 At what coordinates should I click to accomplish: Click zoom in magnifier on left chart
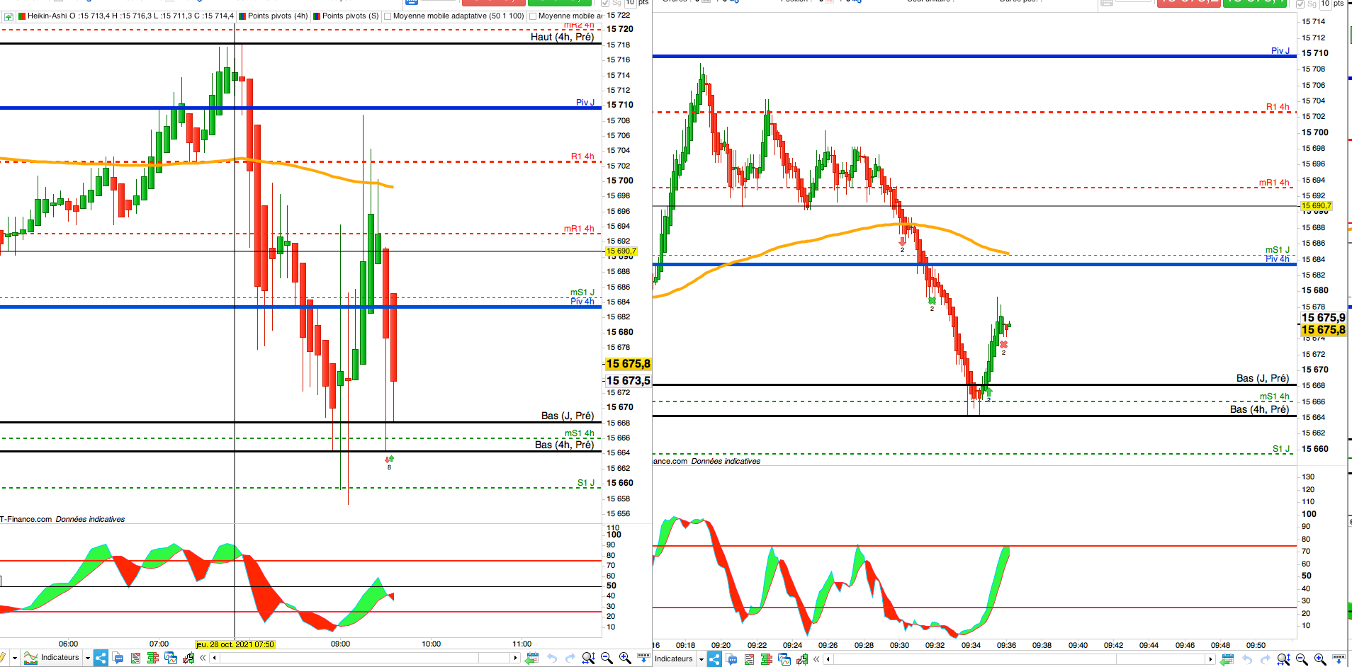click(625, 658)
